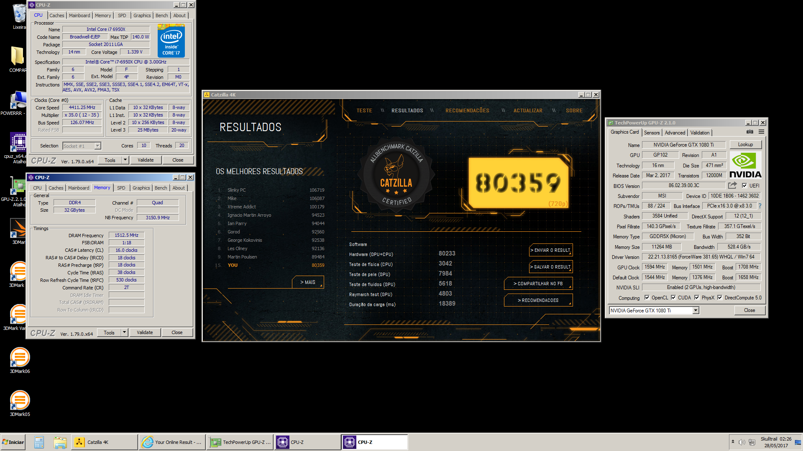The width and height of the screenshot is (803, 451).
Task: Open the Advanced tab in GPU-Z
Action: pos(675,133)
